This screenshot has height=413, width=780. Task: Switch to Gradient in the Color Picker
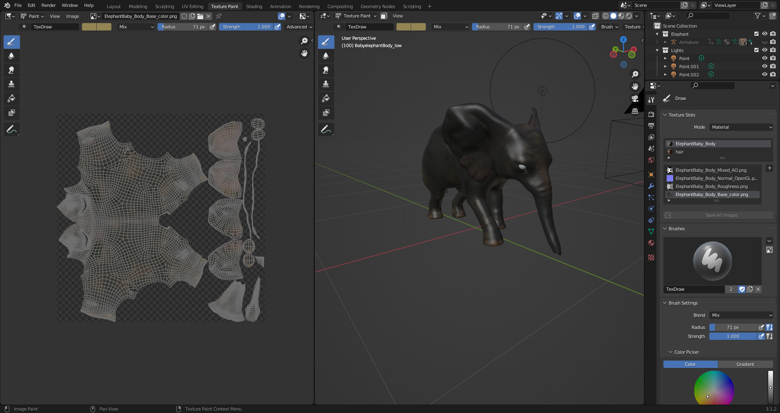[x=745, y=364]
